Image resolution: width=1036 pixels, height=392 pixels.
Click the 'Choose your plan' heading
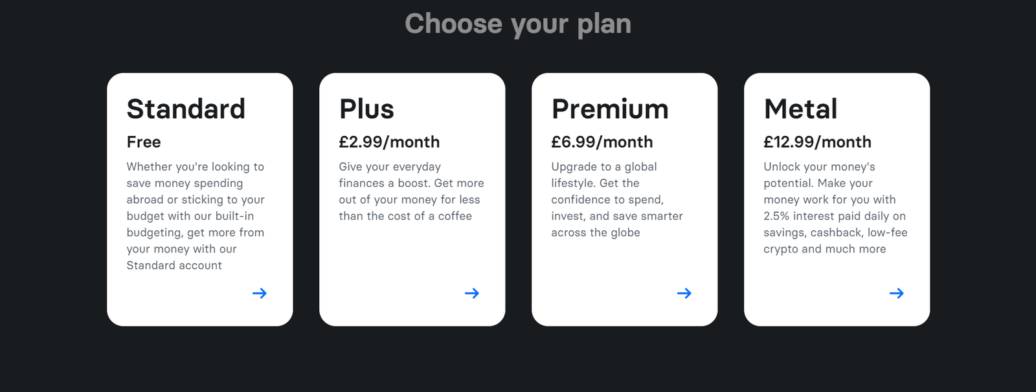click(x=518, y=24)
